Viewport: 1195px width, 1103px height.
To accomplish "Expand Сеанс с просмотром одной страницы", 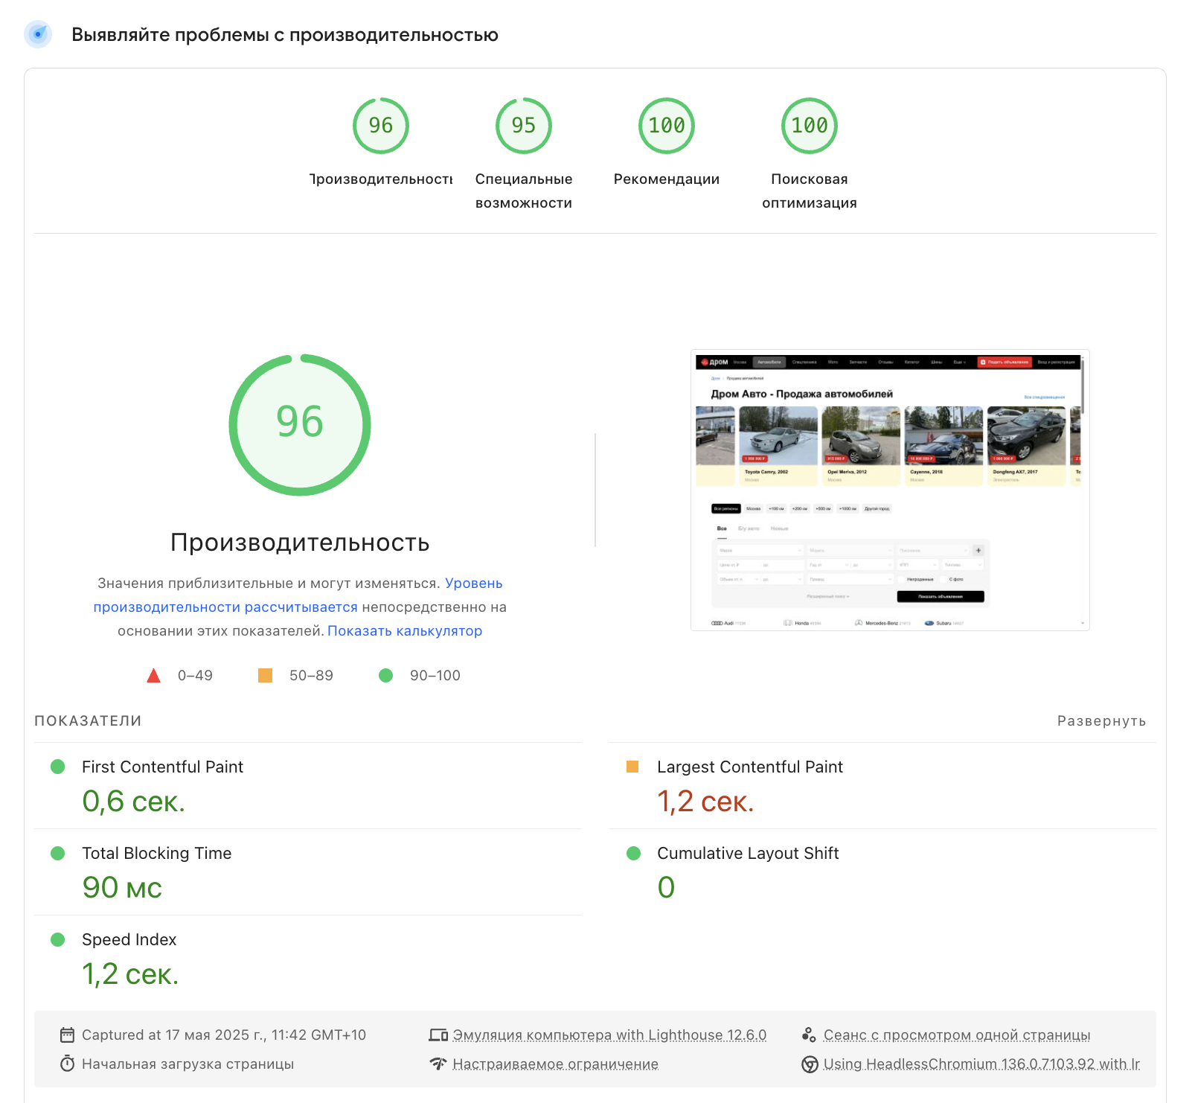I will [x=956, y=1035].
